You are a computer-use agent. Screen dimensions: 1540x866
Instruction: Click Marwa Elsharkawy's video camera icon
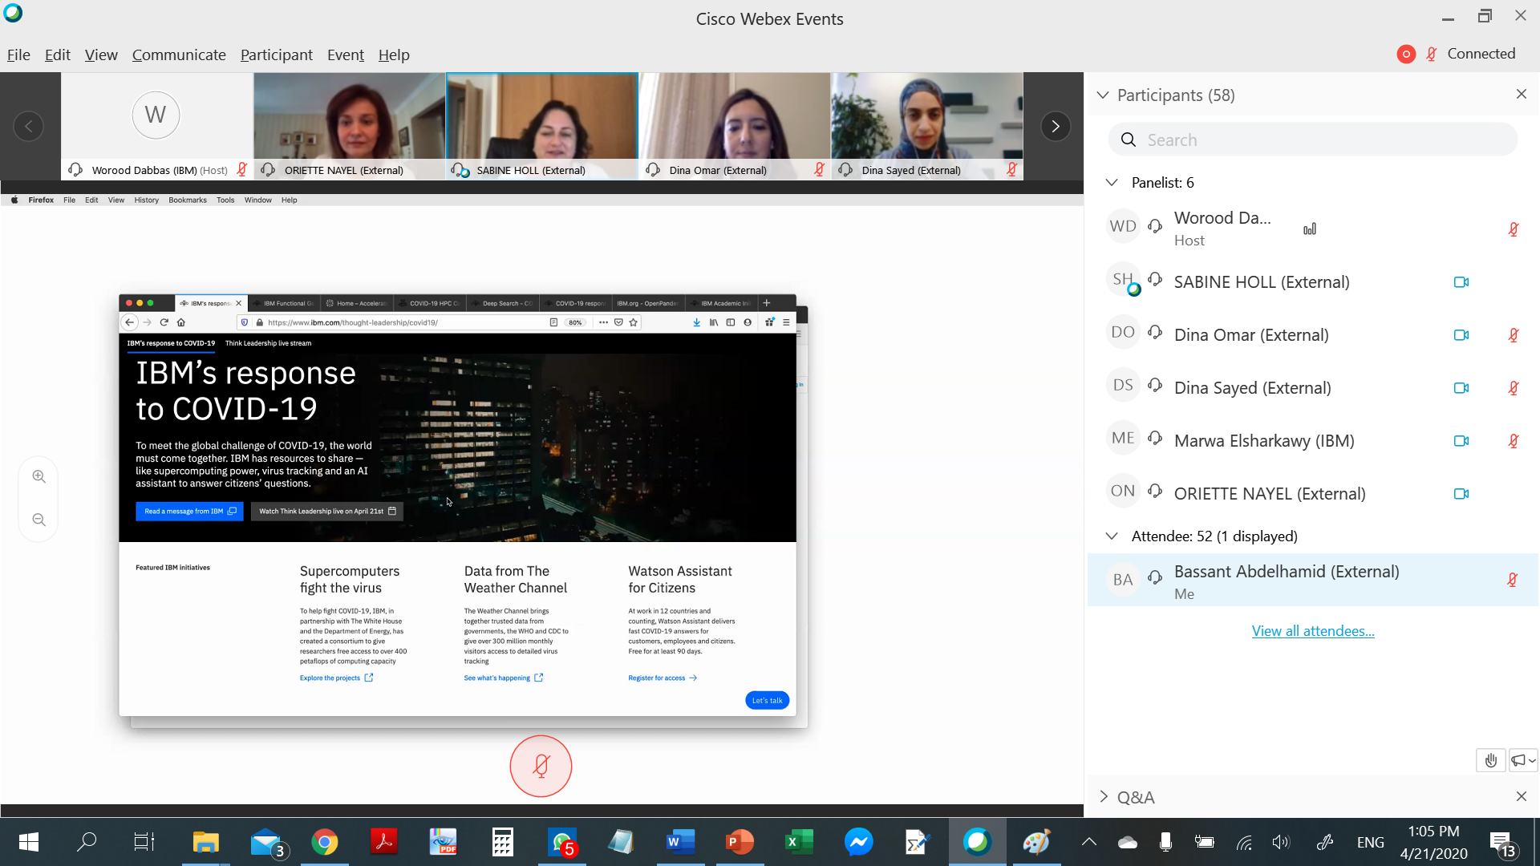(1461, 441)
